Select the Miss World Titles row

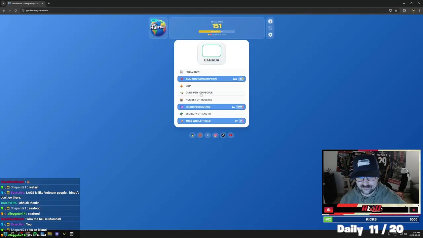(211, 121)
